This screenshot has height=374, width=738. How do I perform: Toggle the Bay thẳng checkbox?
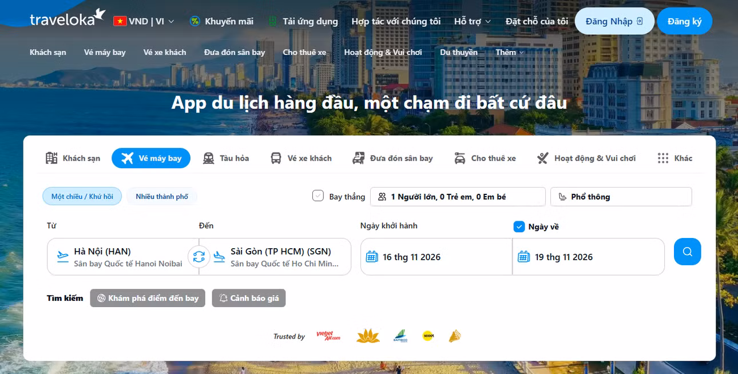pyautogui.click(x=318, y=196)
